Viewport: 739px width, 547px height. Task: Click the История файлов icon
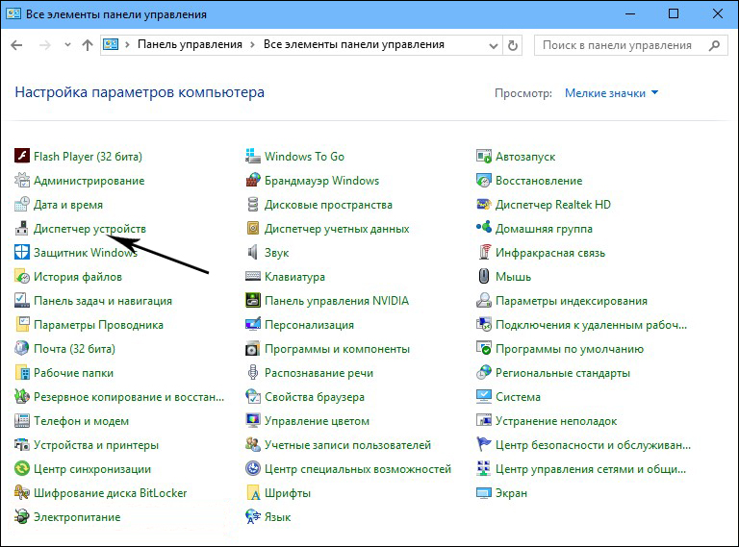[x=22, y=276]
